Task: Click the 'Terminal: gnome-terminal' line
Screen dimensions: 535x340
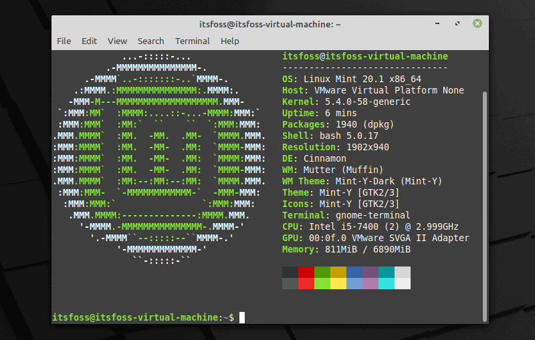Action: click(346, 215)
